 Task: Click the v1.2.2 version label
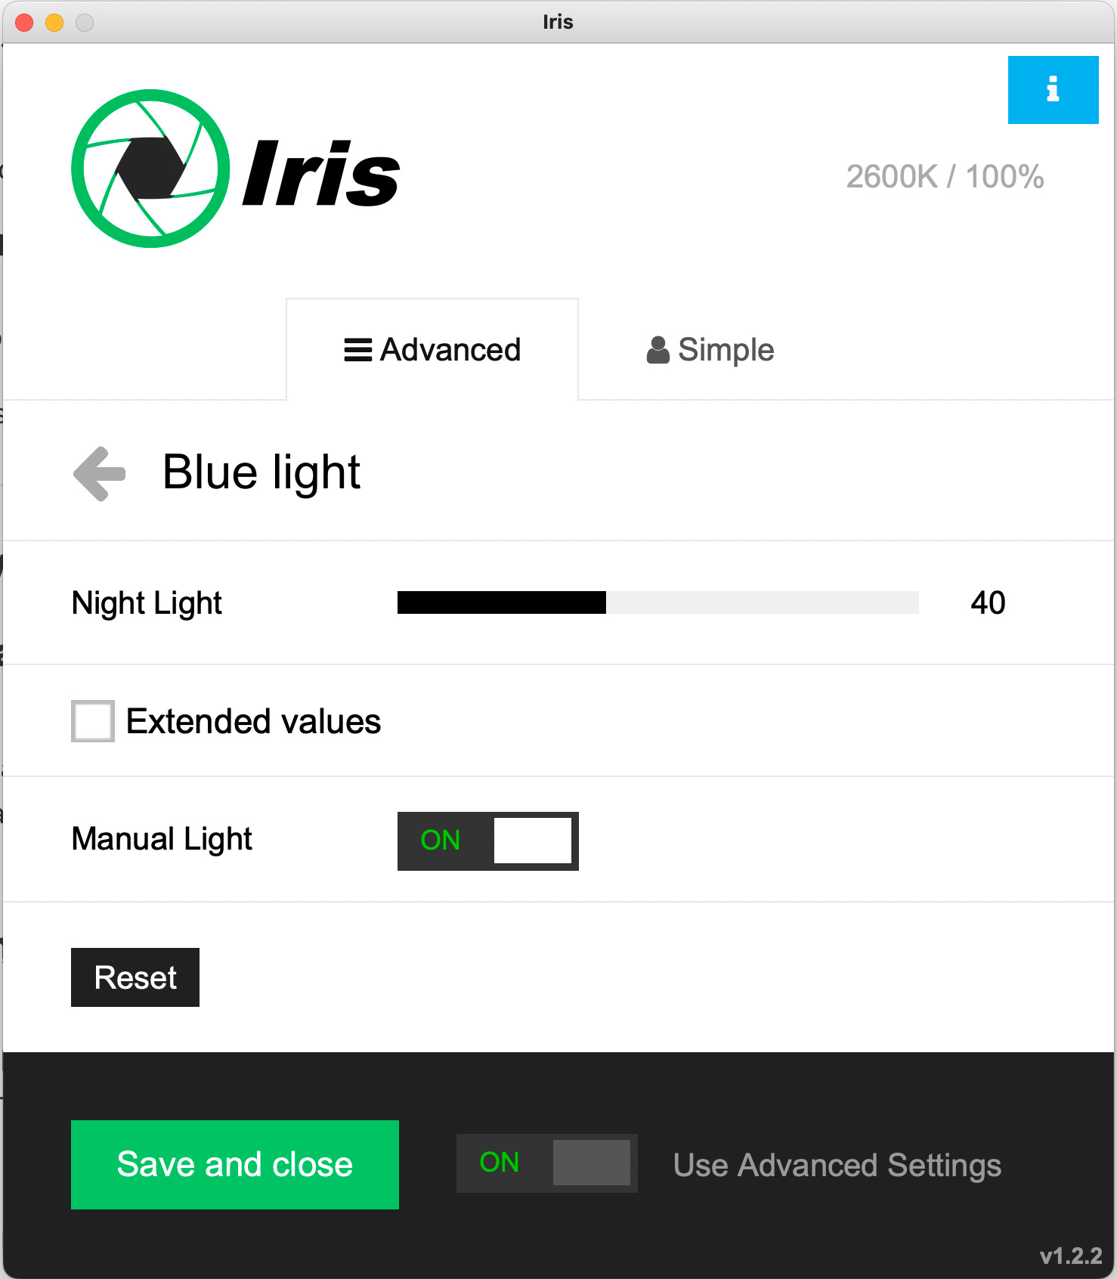pos(1071,1256)
